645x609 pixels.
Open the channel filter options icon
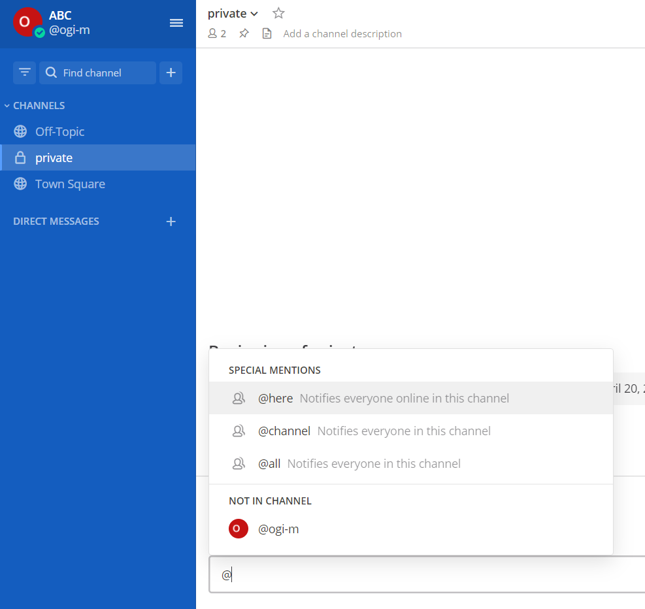[25, 73]
